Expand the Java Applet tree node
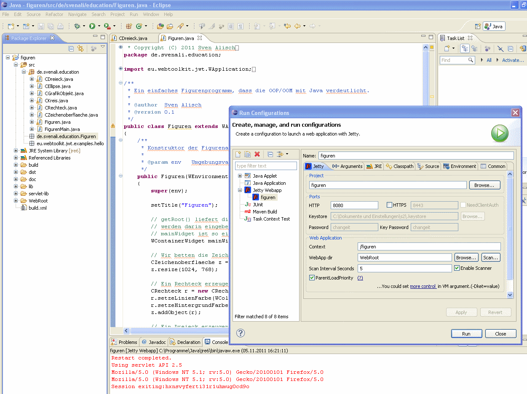The image size is (527, 394). [x=240, y=176]
